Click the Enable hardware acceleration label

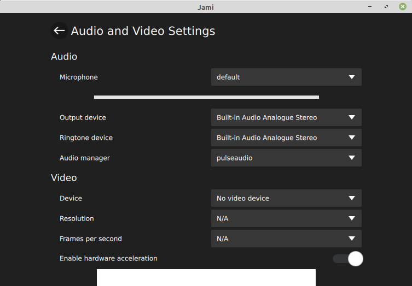click(108, 259)
